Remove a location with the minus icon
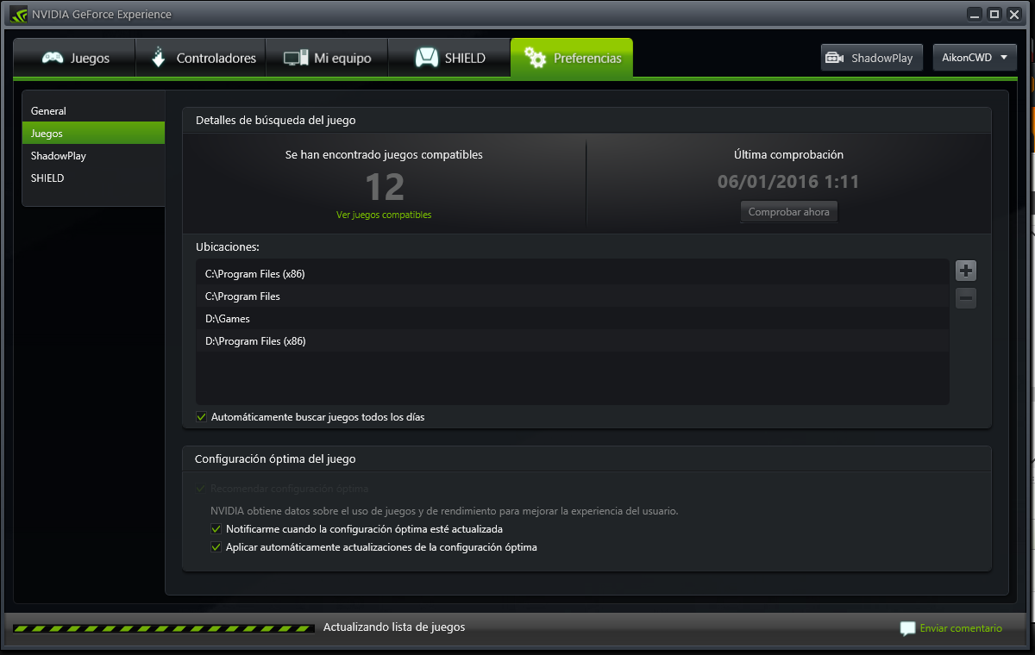This screenshot has height=655, width=1035. (966, 298)
